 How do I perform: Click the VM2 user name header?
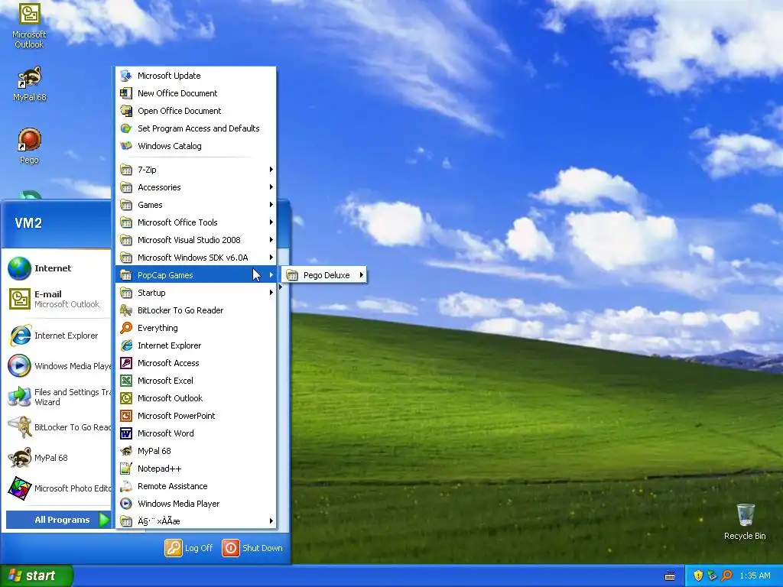click(28, 222)
